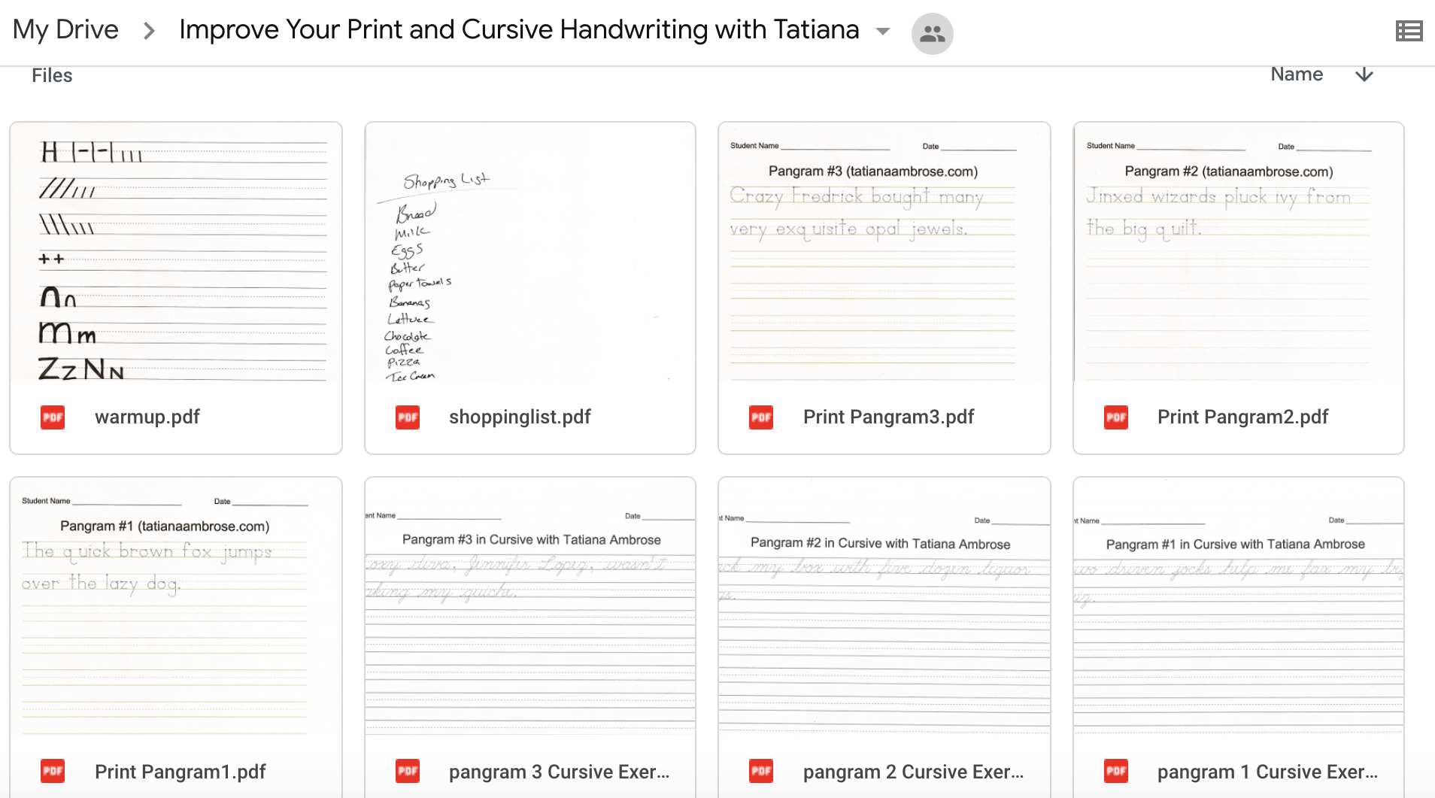Sort files by Name
1435x798 pixels.
pyautogui.click(x=1297, y=74)
